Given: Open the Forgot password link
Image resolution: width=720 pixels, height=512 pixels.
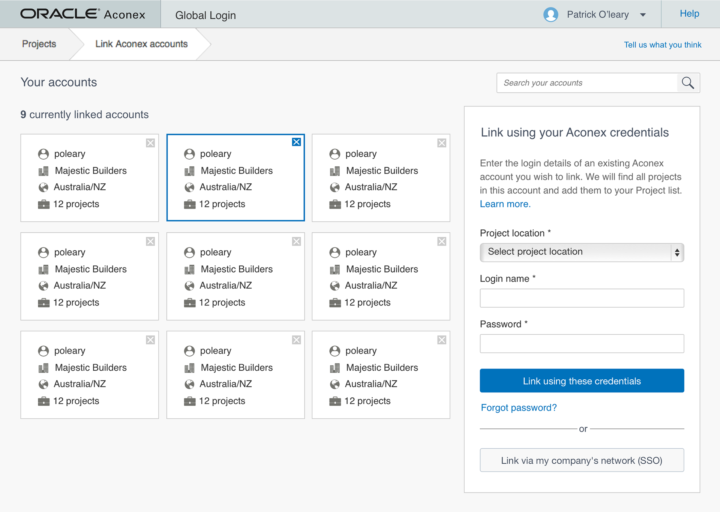Looking at the screenshot, I should pos(519,407).
